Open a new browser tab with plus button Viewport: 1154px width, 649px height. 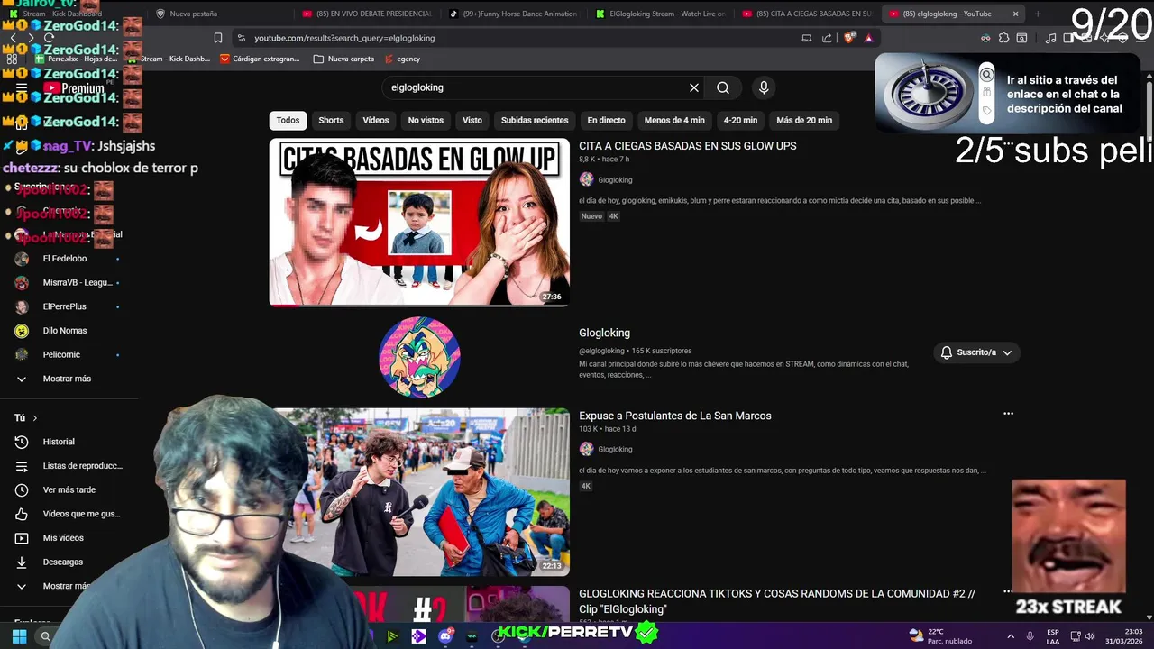tap(1037, 14)
